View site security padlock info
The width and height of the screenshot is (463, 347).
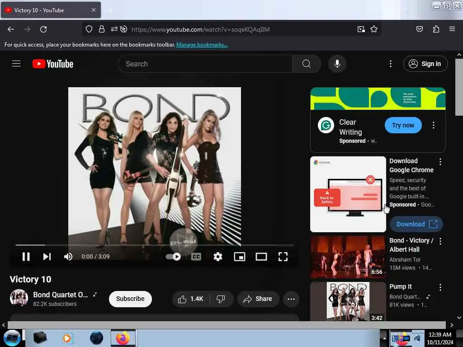(102, 29)
